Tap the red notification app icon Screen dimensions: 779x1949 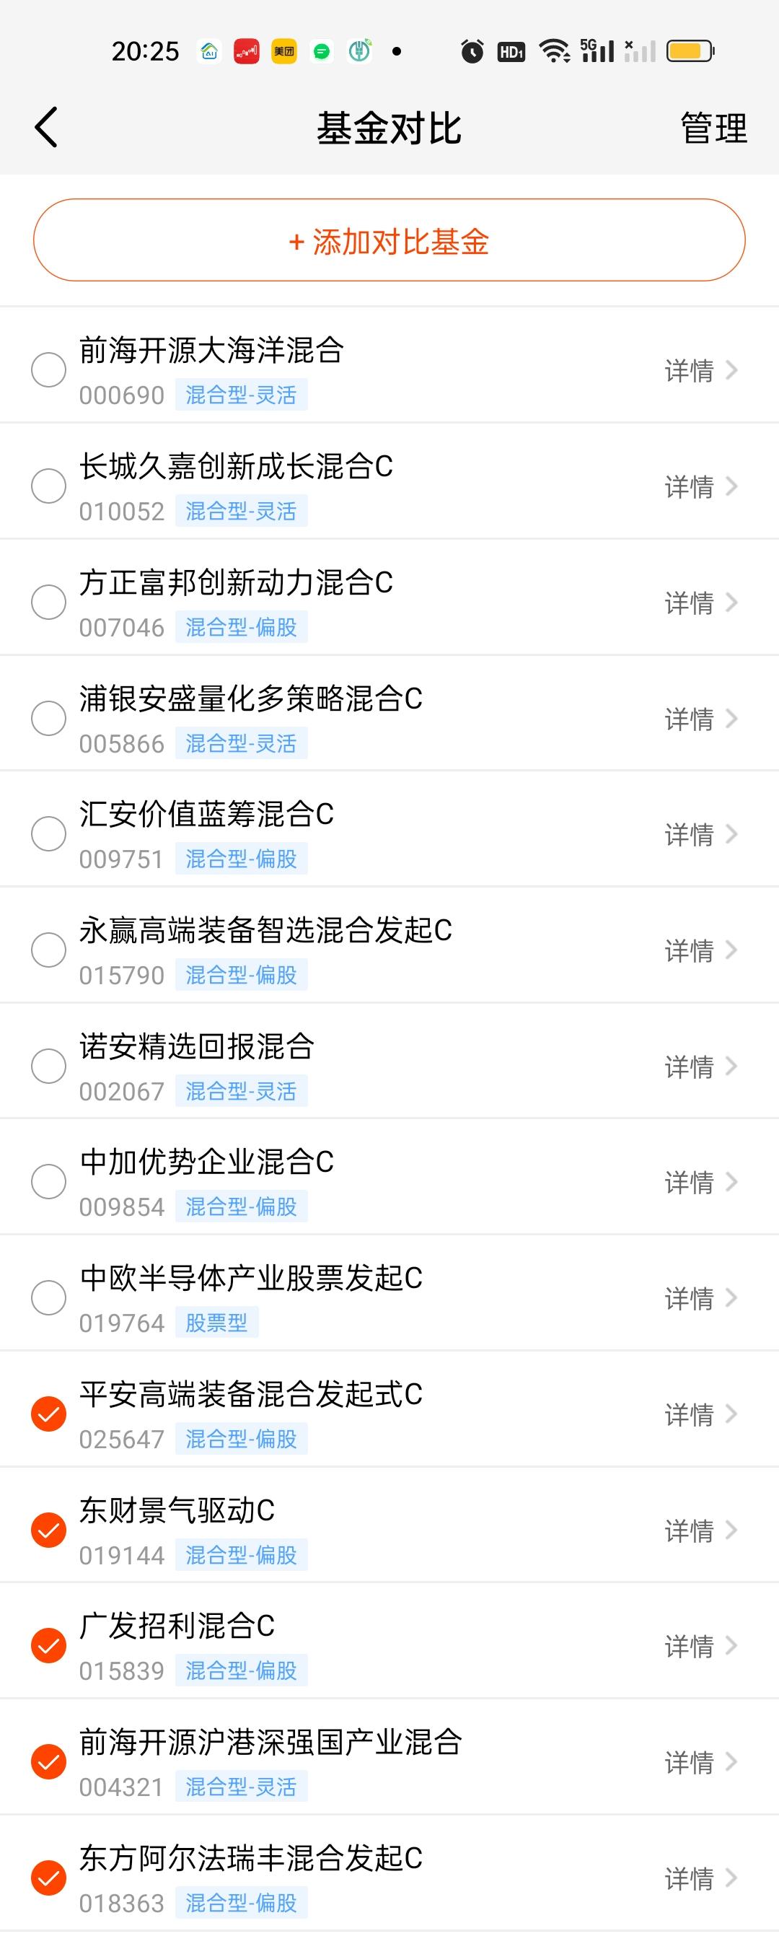coord(247,51)
